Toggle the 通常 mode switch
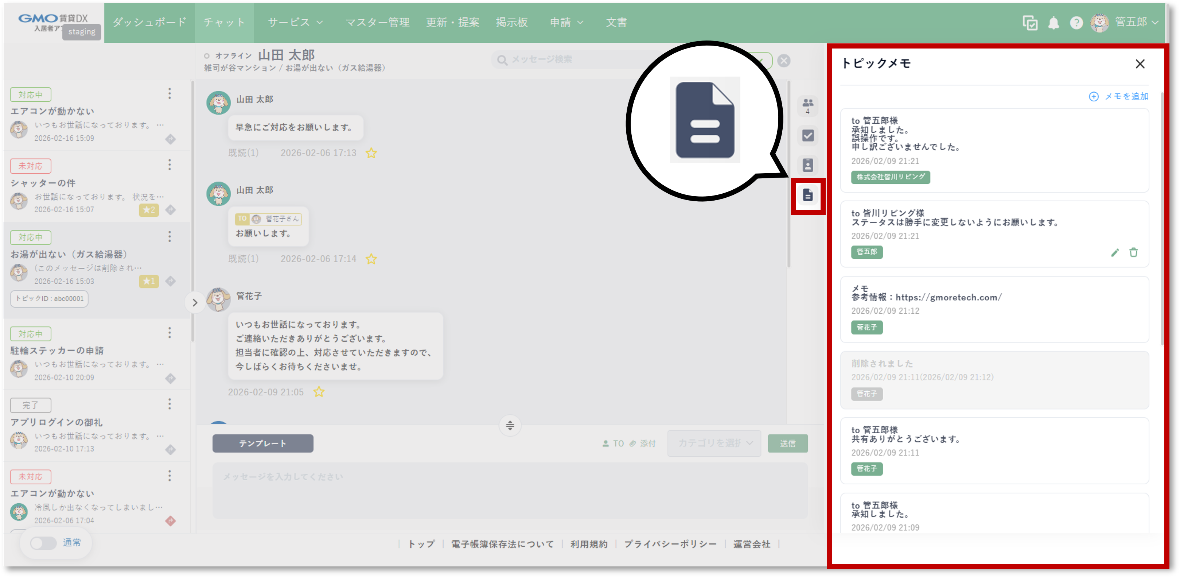Viewport: 1180px width, 577px height. [43, 543]
